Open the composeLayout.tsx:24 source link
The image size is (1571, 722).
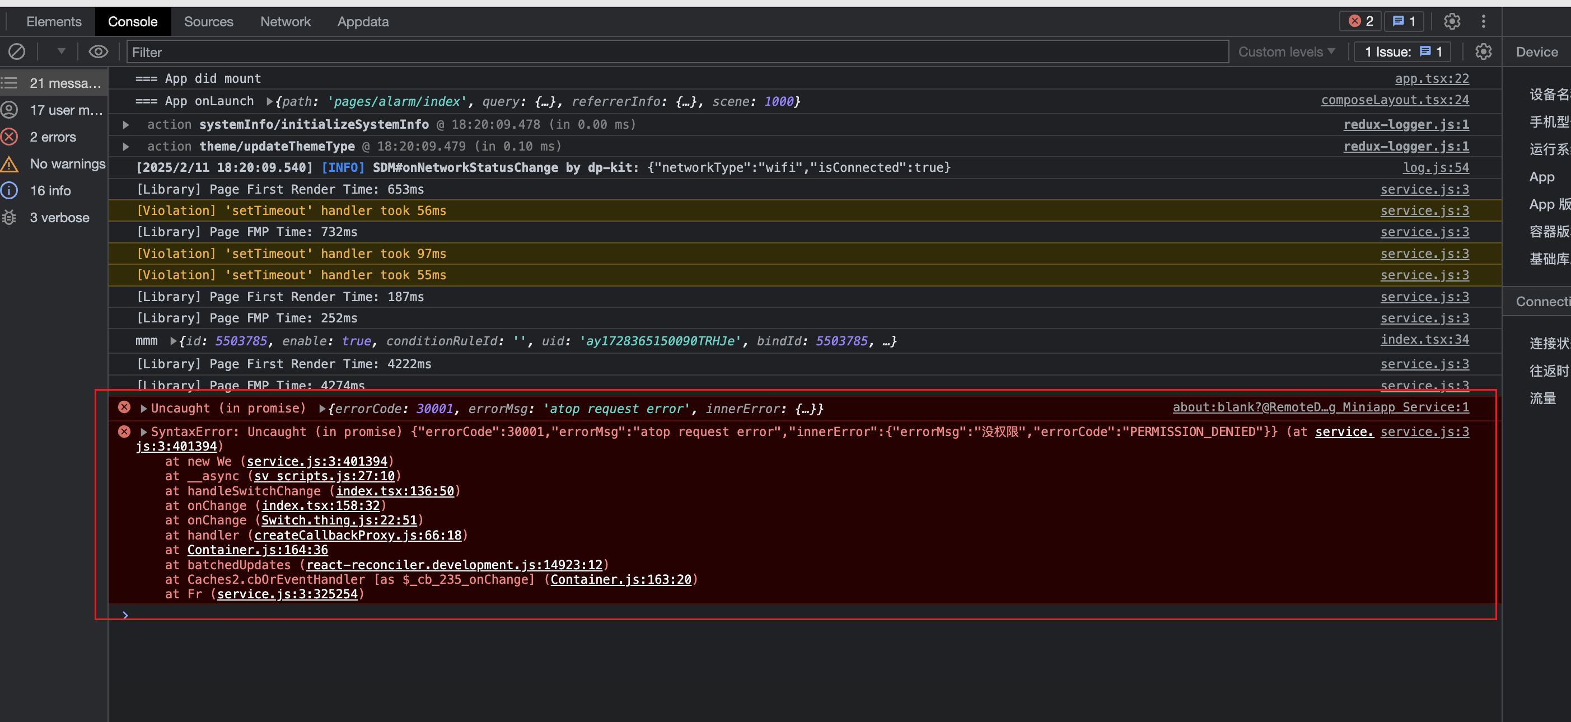(1395, 100)
